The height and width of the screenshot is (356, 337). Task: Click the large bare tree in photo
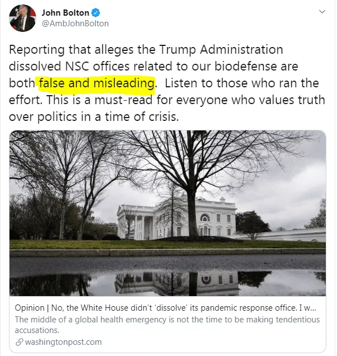(x=196, y=168)
